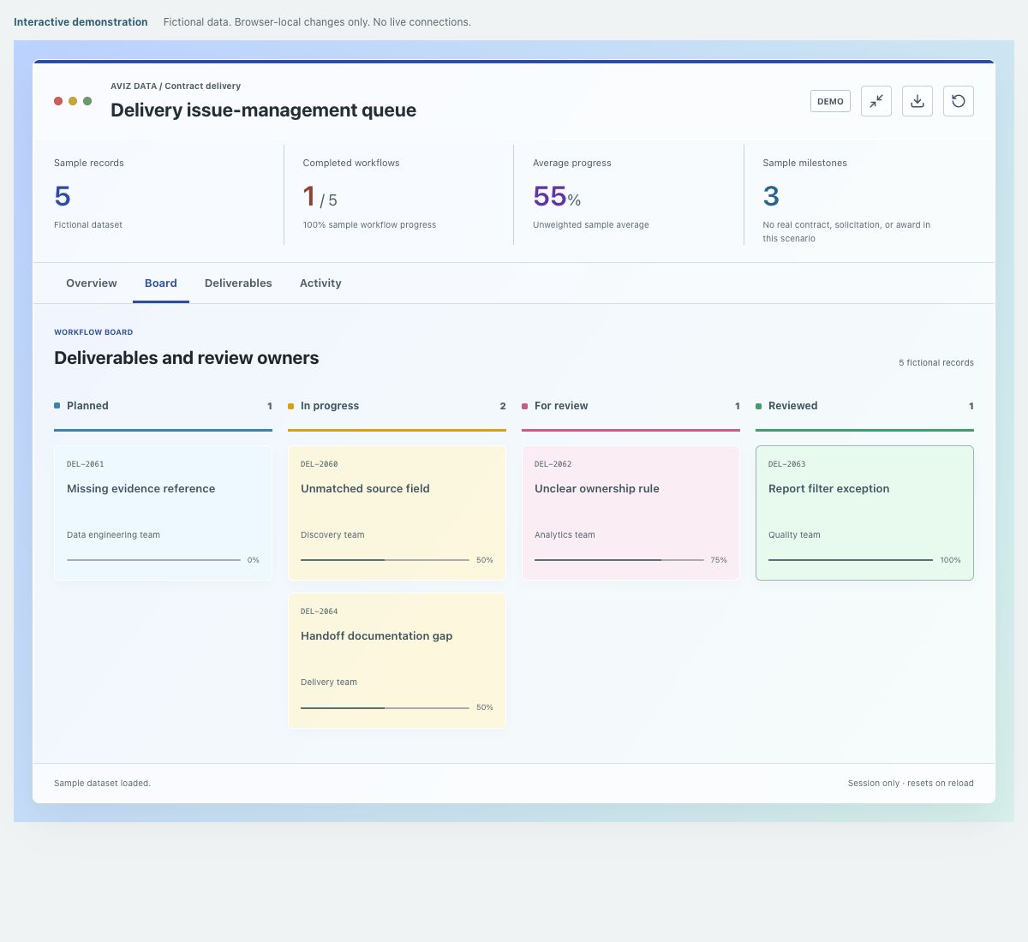Click the DEMO badge
The width and height of the screenshot is (1028, 942).
coord(830,101)
